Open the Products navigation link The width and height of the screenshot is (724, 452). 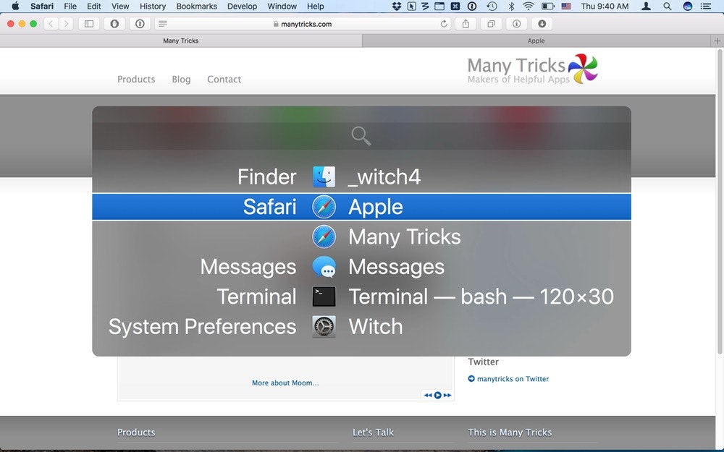click(136, 80)
